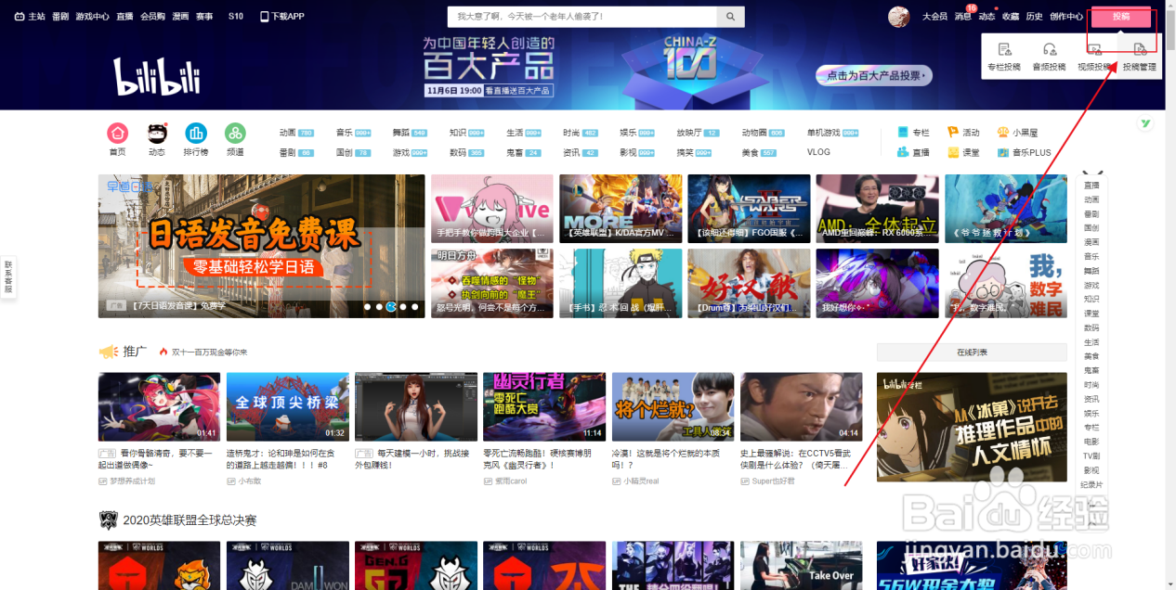Click the red 投稿 upload button

click(1121, 17)
